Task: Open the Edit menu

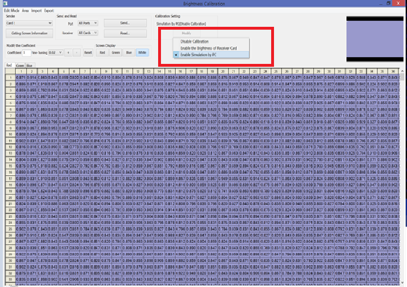Action: coord(7,11)
